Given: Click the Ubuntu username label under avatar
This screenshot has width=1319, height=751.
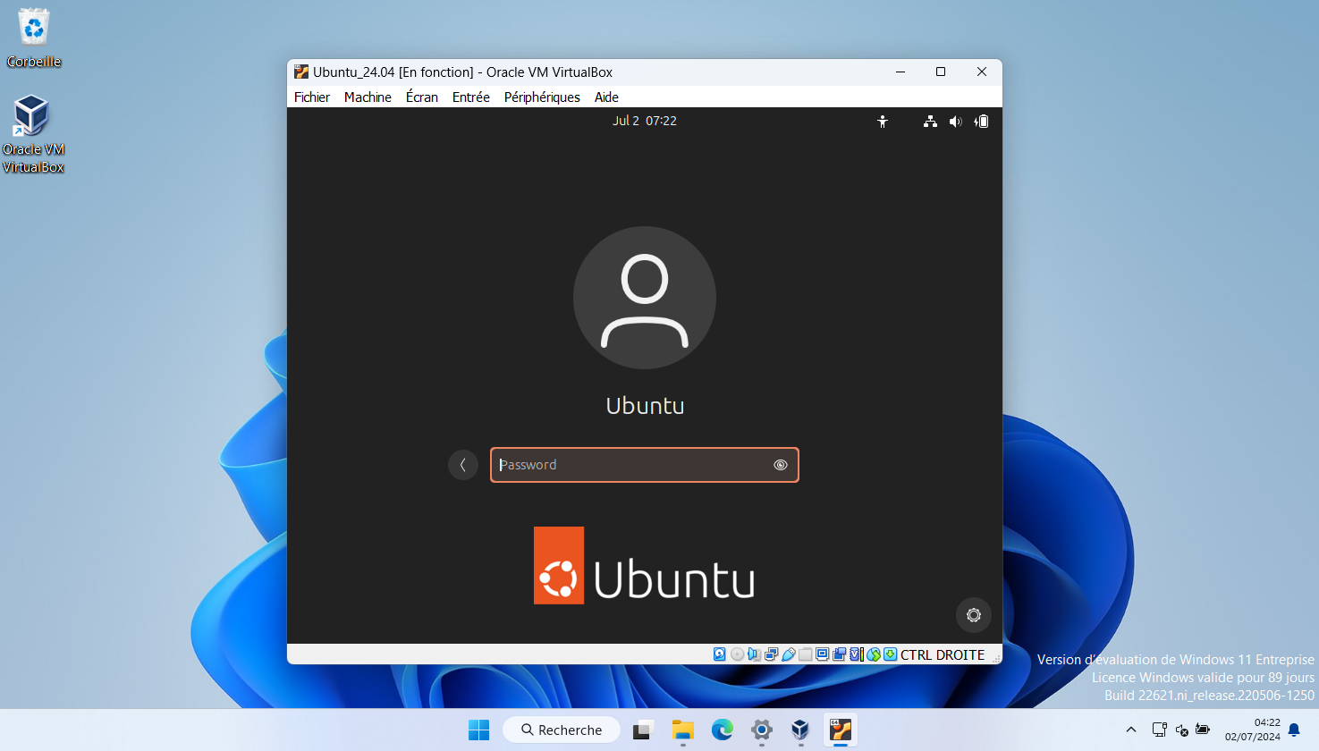Looking at the screenshot, I should point(645,406).
